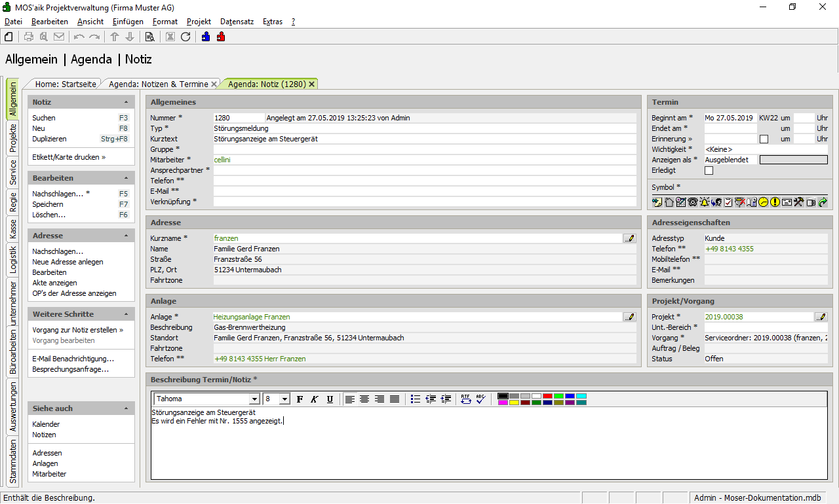The image size is (839, 504).
Task: Click the refresh icon in the main toolbar
Action: tap(185, 37)
